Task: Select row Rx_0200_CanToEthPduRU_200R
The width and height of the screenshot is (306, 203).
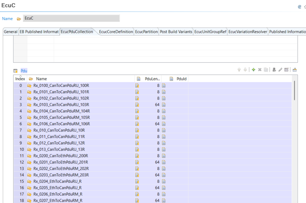Action: pos(61,156)
